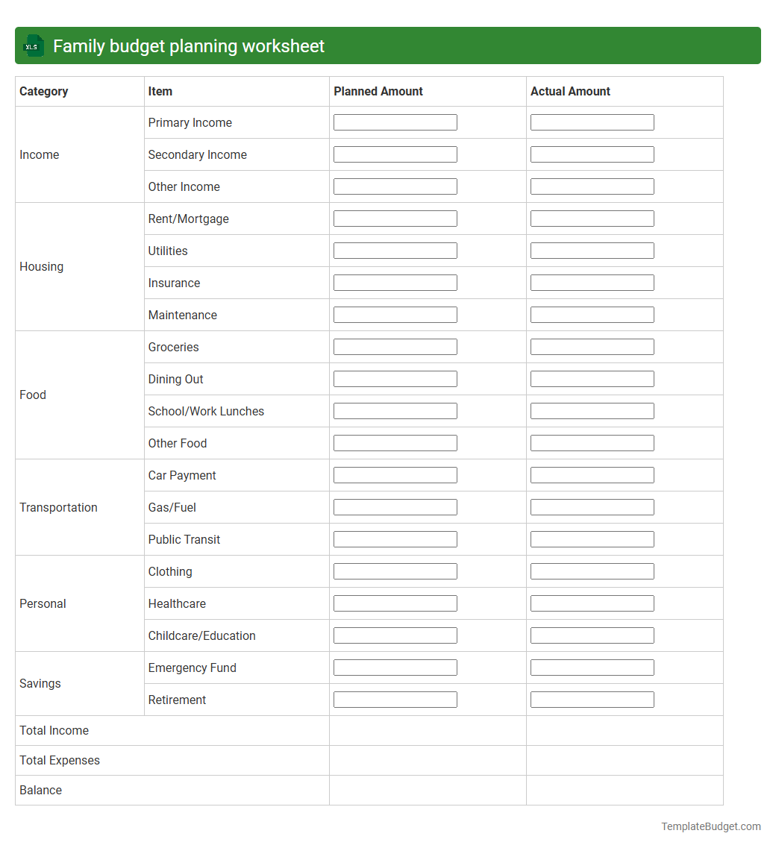
Task: Click the Family budget planning worksheet title
Action: click(x=187, y=45)
